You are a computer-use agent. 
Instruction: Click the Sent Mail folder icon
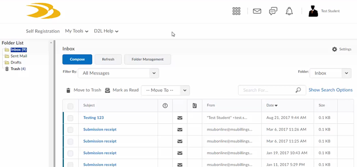pyautogui.click(x=7, y=56)
